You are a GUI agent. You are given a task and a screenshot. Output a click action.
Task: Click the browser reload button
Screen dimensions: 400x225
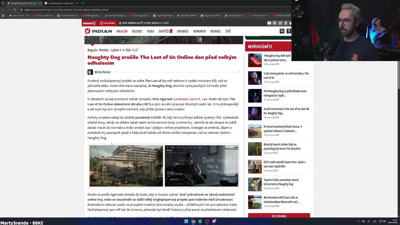(x=14, y=10)
